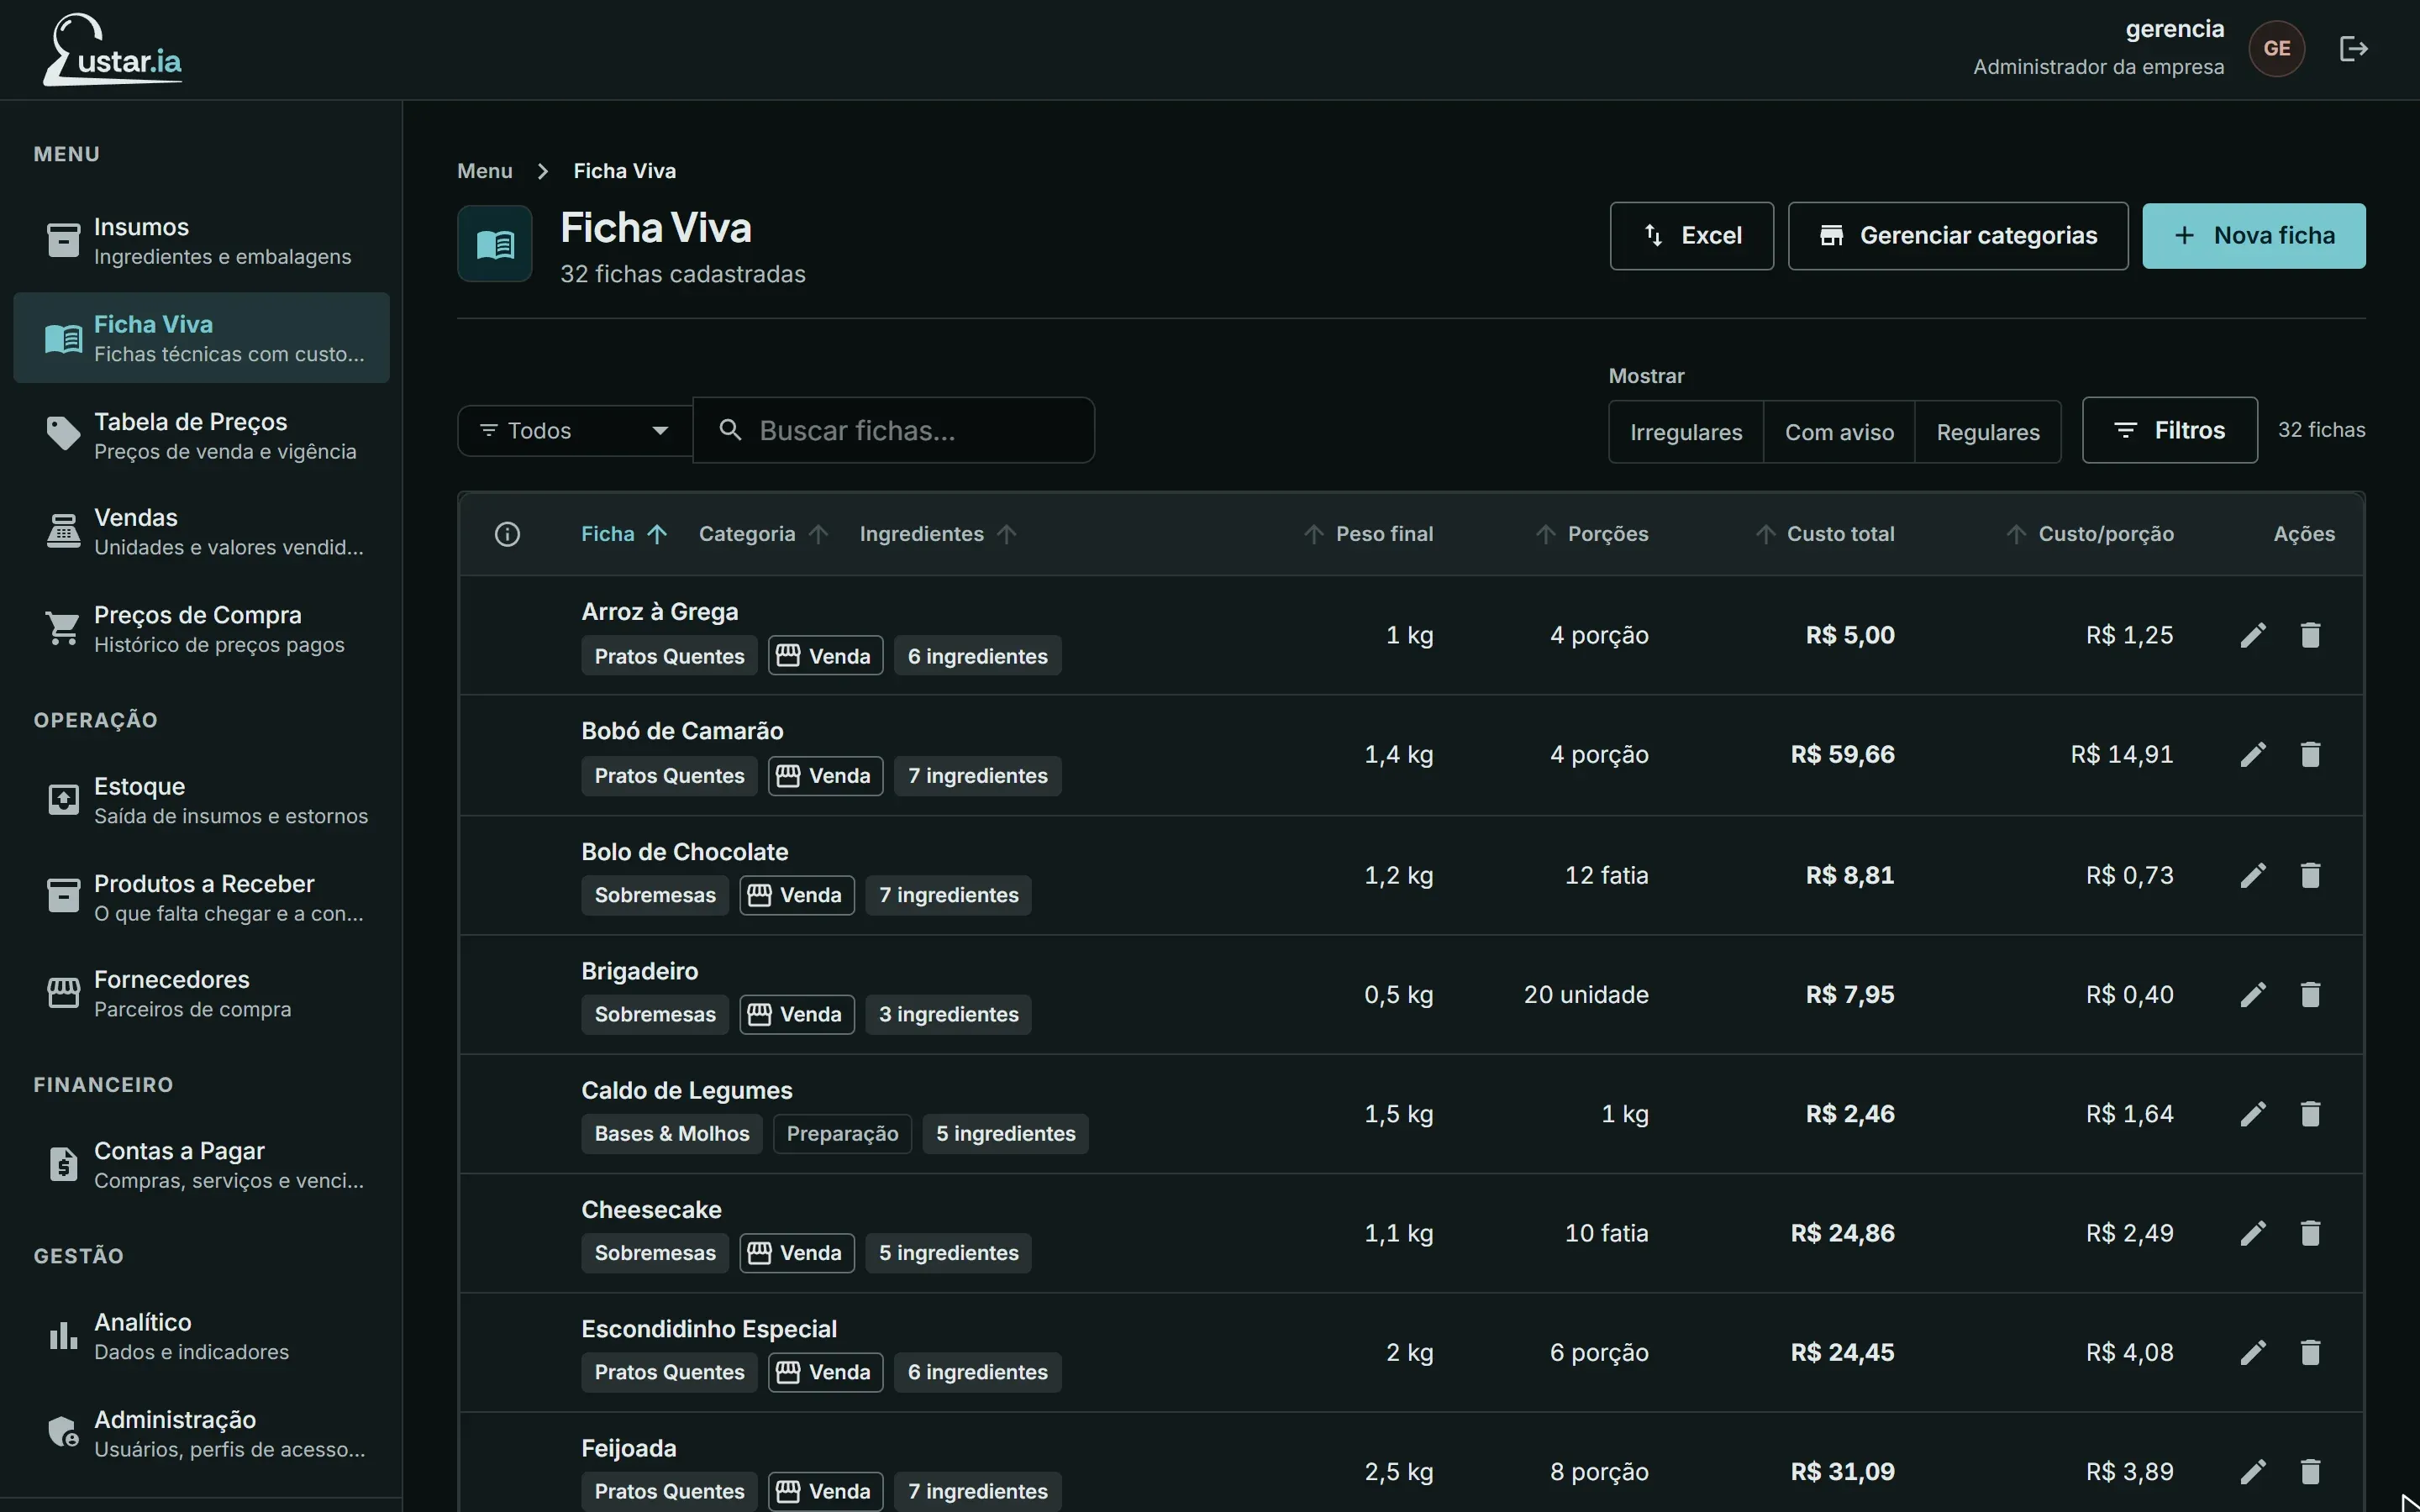This screenshot has height=1512, width=2420.
Task: Open Insumos in the sidebar
Action: pos(201,241)
